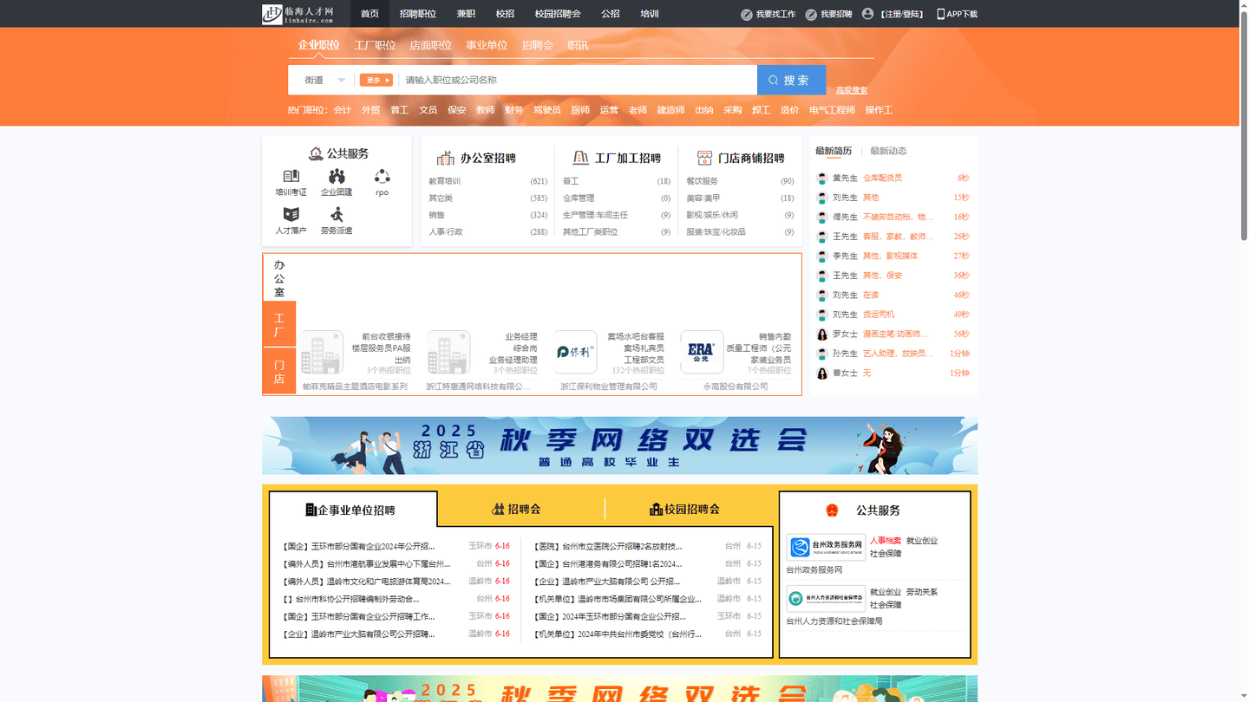This screenshot has height=702, width=1249.
Task: Click the 2025 秋季网络双选会 banner
Action: 619,445
